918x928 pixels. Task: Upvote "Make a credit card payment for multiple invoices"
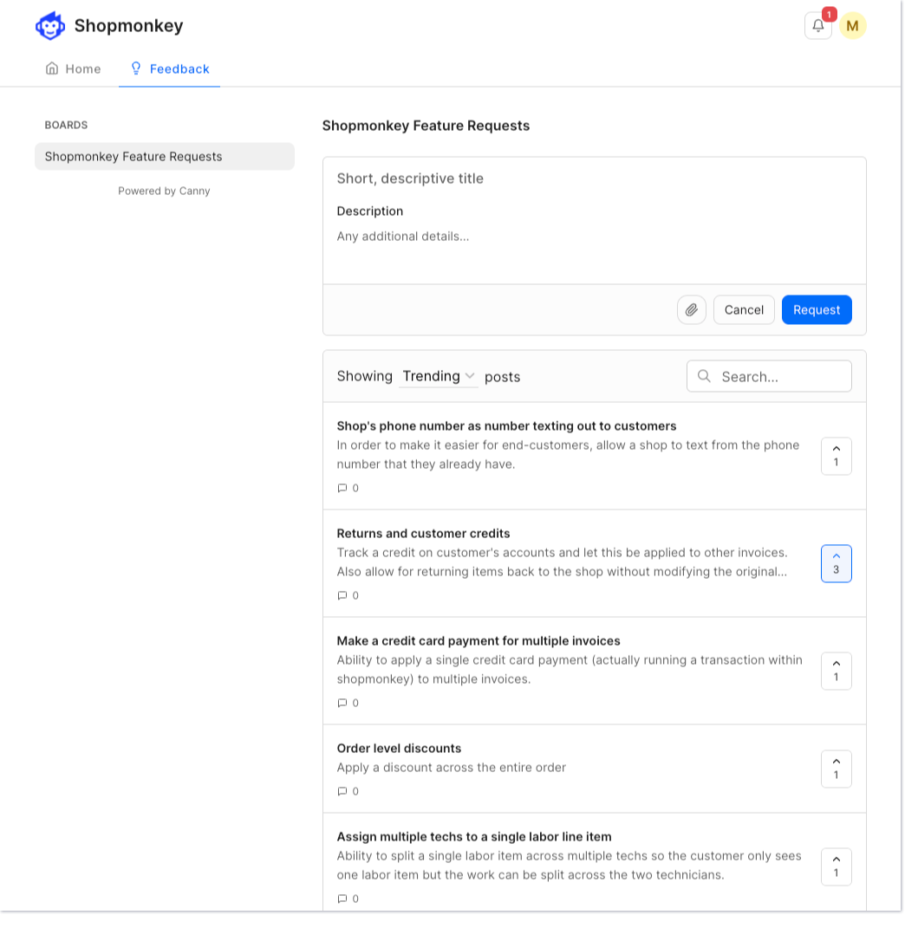point(836,671)
